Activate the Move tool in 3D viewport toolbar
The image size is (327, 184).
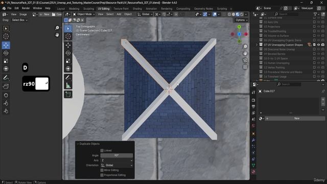68,45
